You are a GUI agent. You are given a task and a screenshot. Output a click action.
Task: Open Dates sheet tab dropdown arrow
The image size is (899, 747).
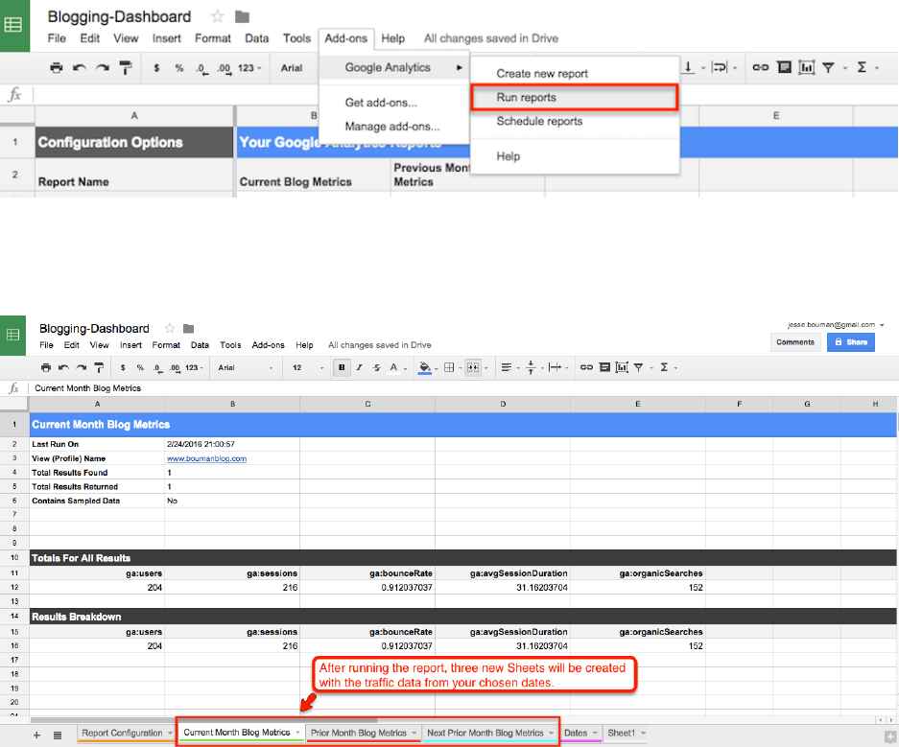(x=595, y=733)
